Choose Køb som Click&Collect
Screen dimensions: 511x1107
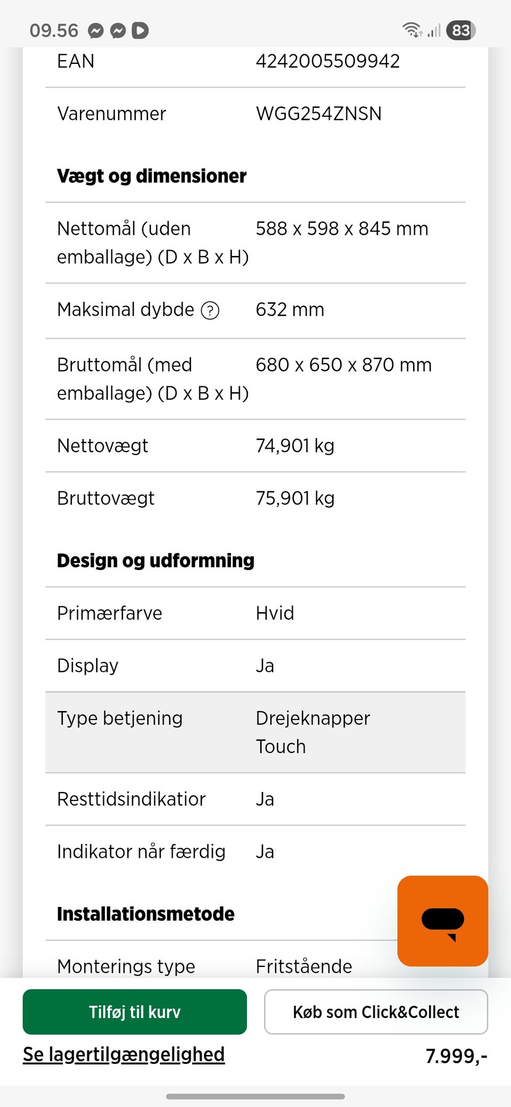click(x=376, y=1012)
